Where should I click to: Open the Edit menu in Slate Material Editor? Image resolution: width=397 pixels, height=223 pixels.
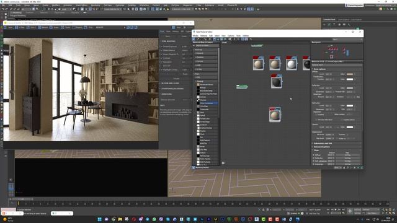[x=211, y=36]
